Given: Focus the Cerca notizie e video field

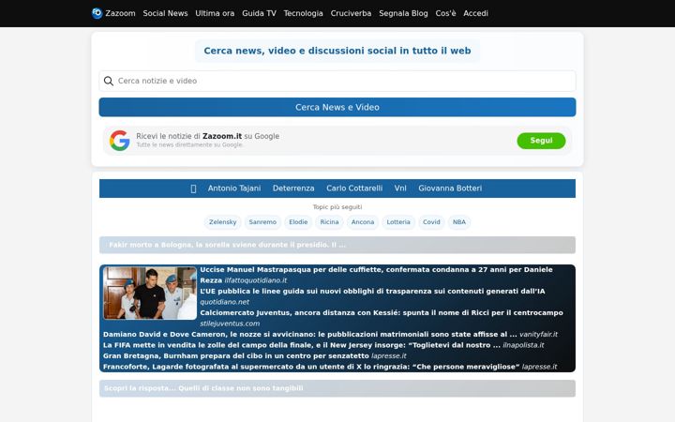Looking at the screenshot, I should tap(337, 81).
